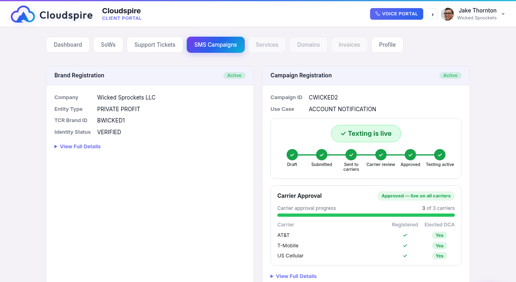The height and width of the screenshot is (282, 516).
Task: Click the Submitted step checkmark circle
Action: [322, 155]
